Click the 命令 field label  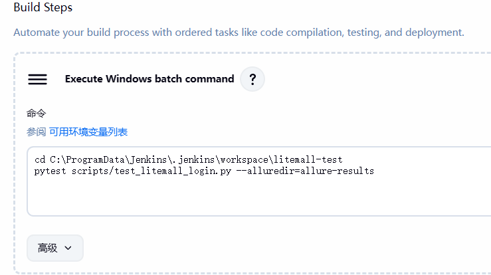click(37, 114)
